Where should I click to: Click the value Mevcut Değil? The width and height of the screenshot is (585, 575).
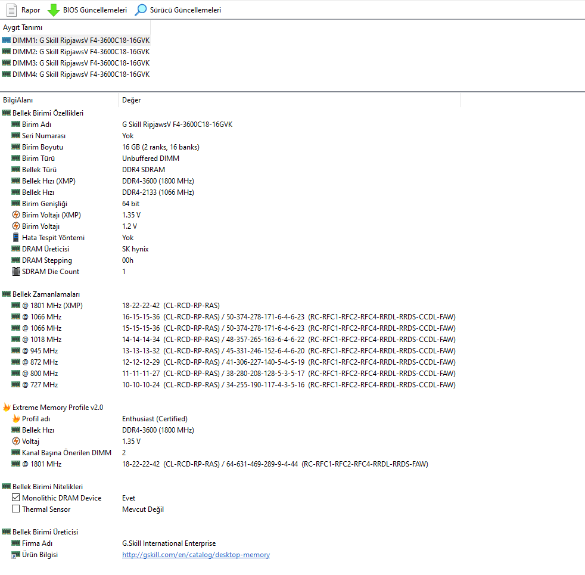tap(143, 509)
